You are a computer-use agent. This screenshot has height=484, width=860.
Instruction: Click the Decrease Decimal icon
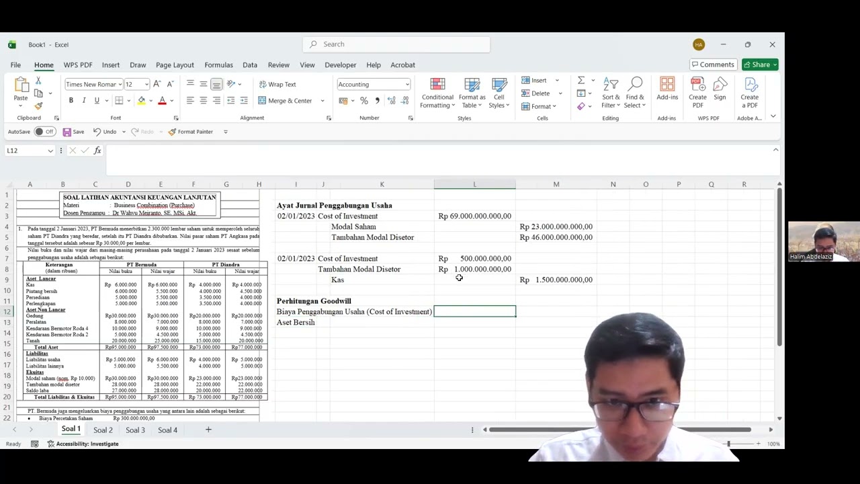[404, 101]
